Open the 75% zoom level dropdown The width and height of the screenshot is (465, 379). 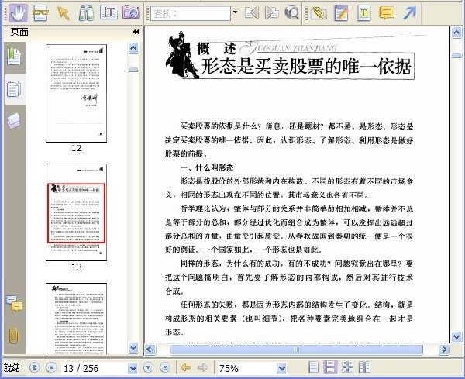[282, 369]
